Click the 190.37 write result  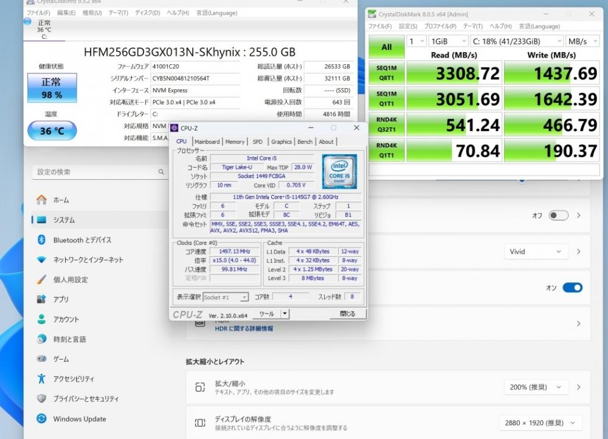coord(552,150)
